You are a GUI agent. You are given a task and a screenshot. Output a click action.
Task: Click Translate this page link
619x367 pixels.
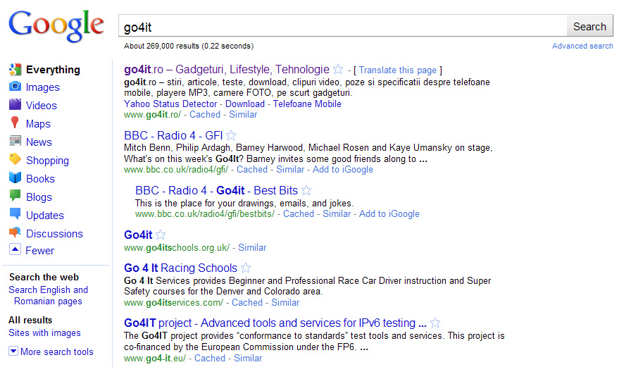[398, 70]
